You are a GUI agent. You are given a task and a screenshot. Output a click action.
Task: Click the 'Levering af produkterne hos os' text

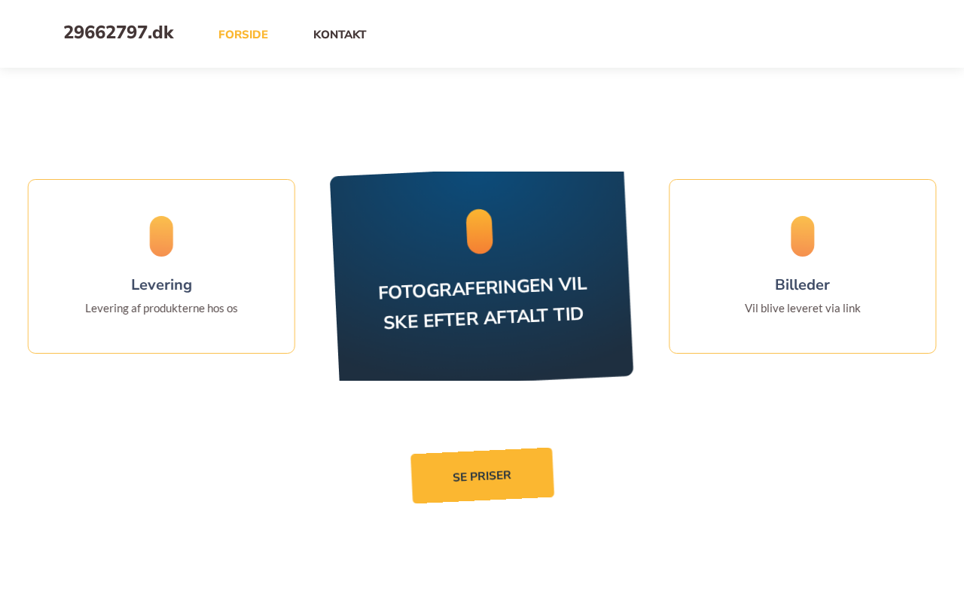pyautogui.click(x=161, y=309)
